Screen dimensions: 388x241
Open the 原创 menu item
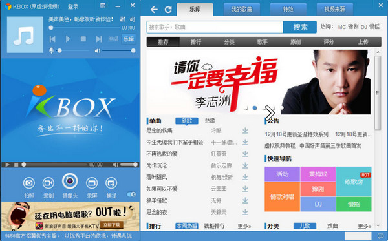point(296,42)
